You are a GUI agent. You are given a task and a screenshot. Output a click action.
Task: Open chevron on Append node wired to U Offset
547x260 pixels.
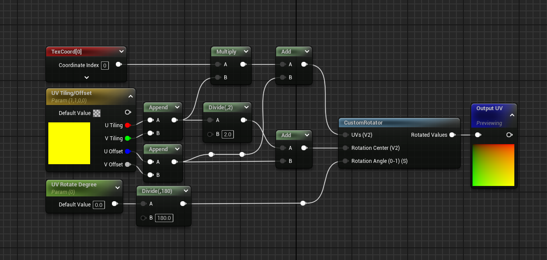177,149
